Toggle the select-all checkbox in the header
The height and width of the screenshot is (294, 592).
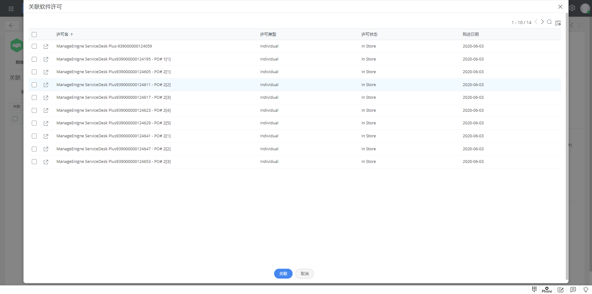tap(34, 35)
